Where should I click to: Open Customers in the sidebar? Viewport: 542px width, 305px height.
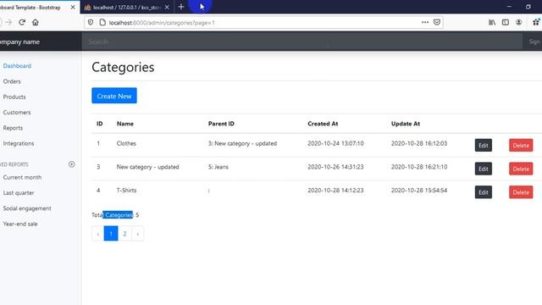coord(17,113)
